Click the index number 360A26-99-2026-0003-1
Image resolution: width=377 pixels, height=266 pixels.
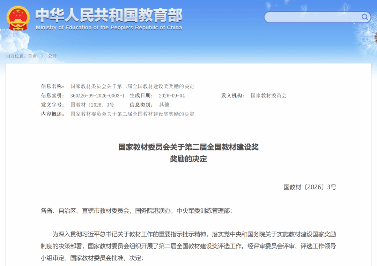(97, 96)
